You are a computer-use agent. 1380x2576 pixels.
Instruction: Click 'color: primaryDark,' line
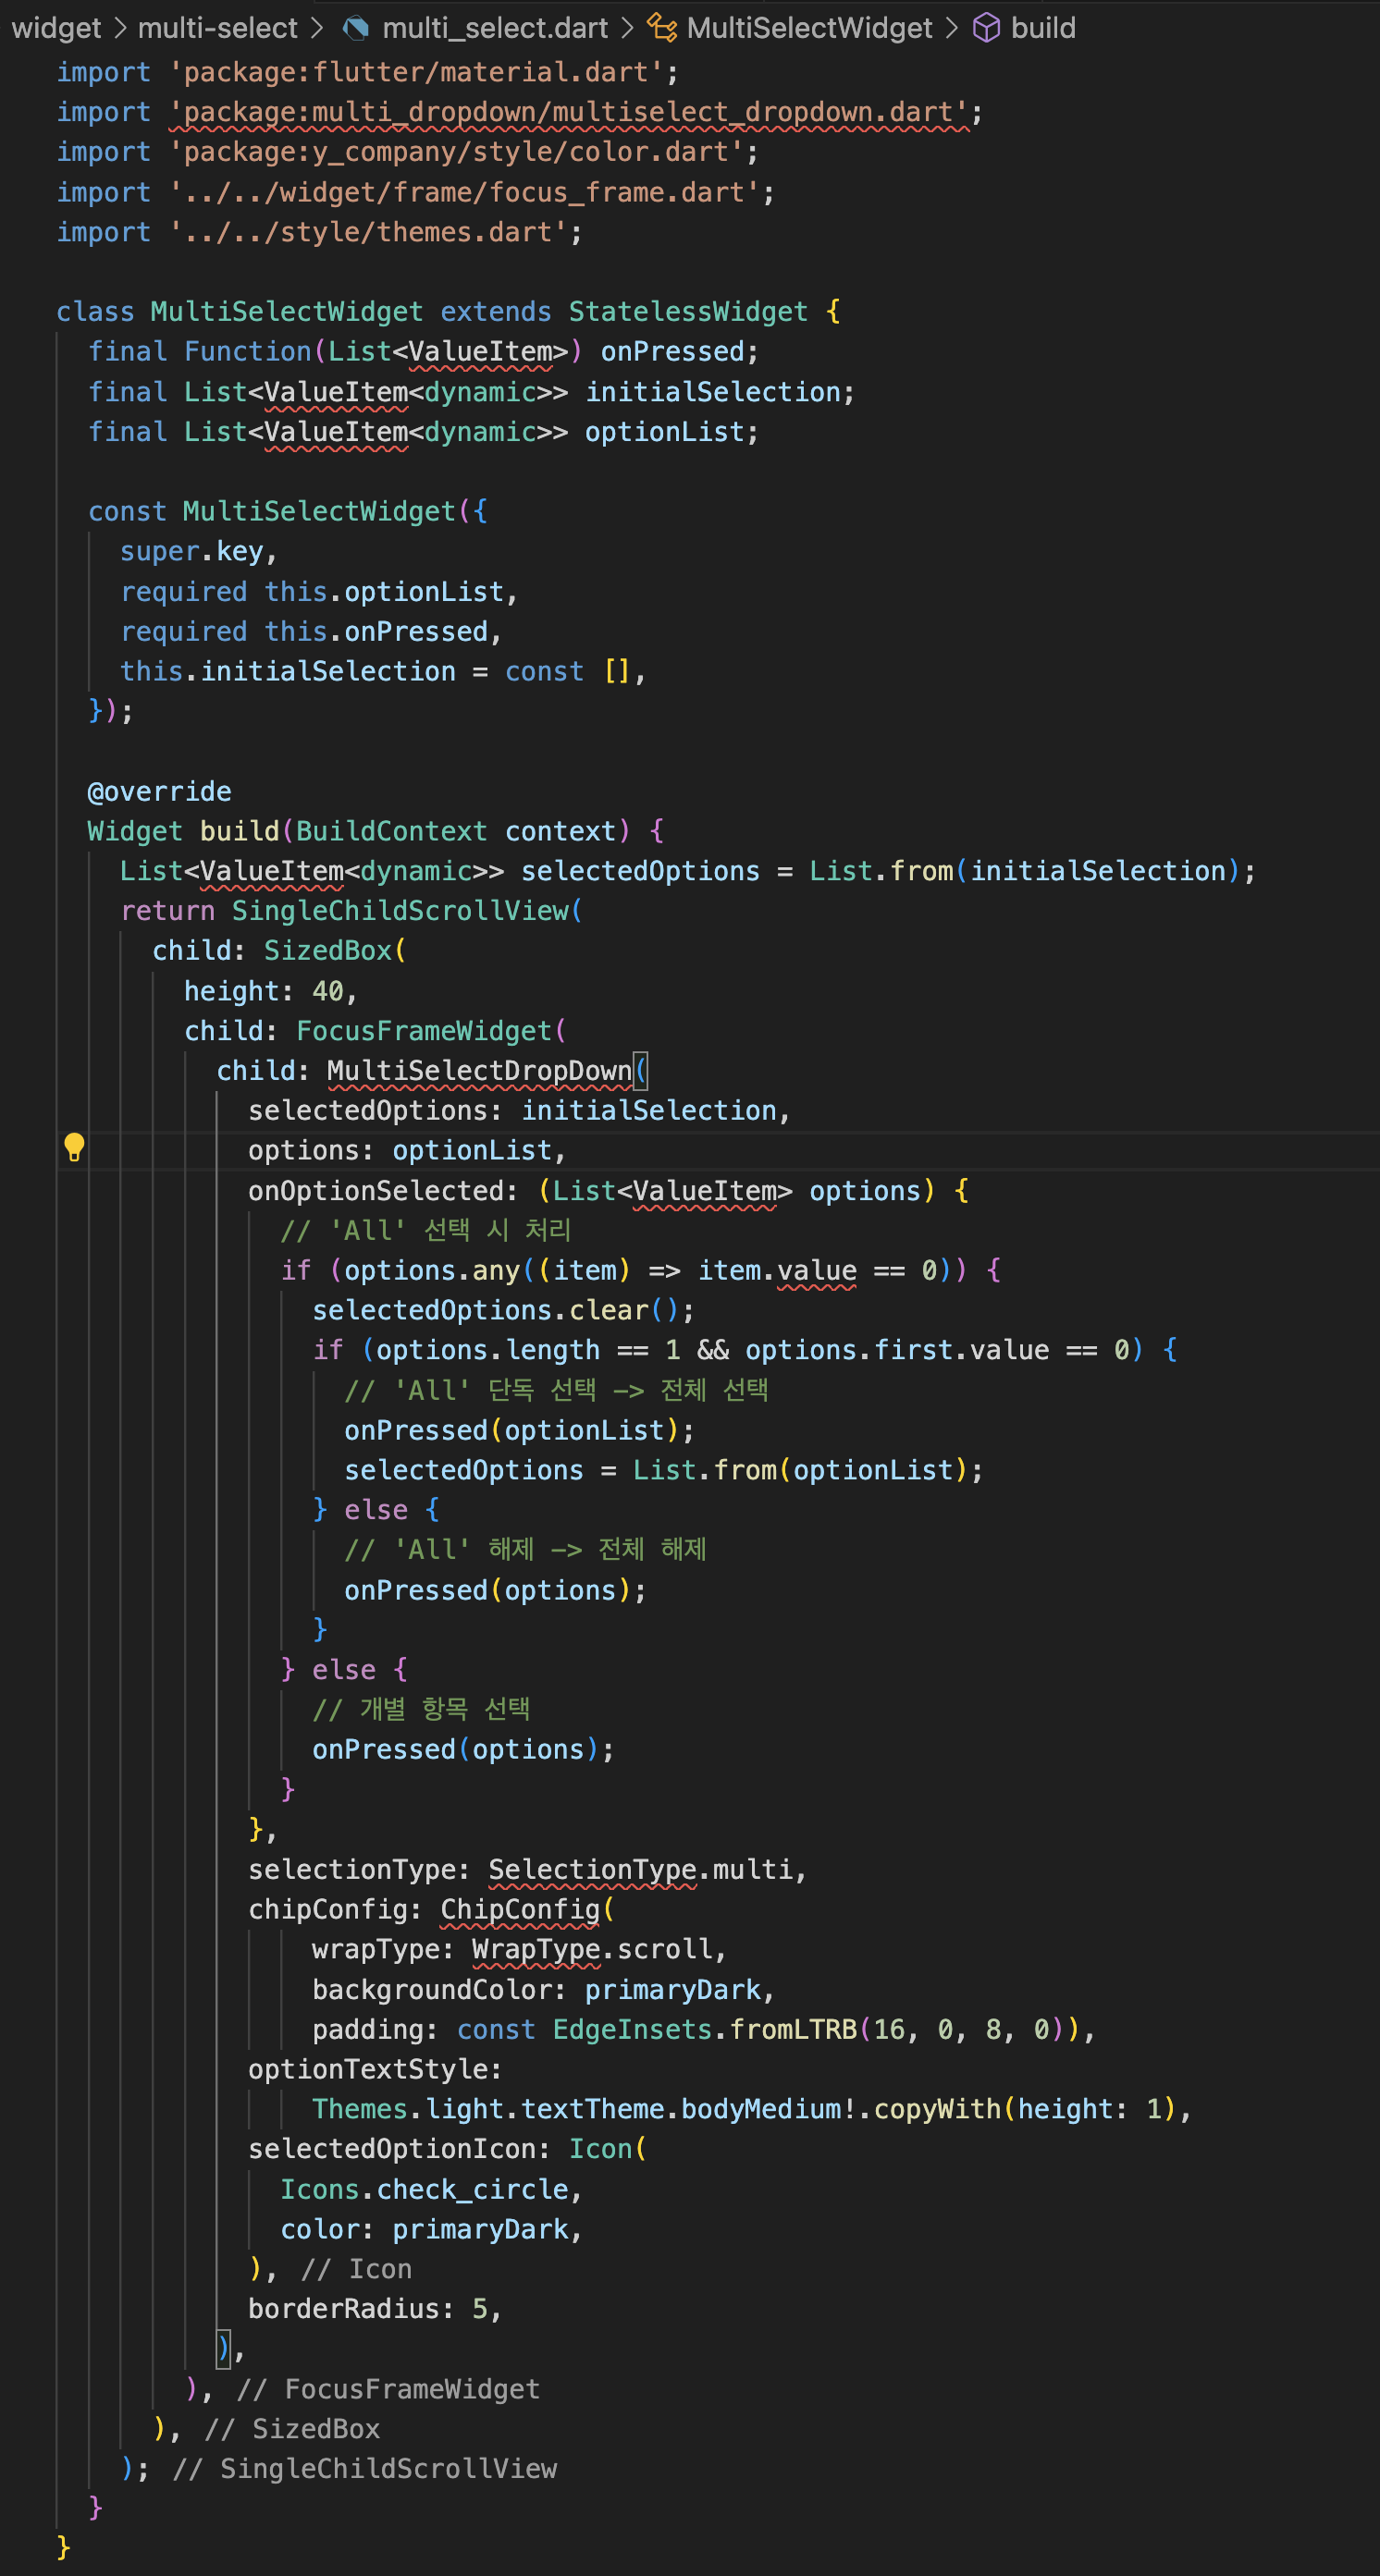[431, 2230]
